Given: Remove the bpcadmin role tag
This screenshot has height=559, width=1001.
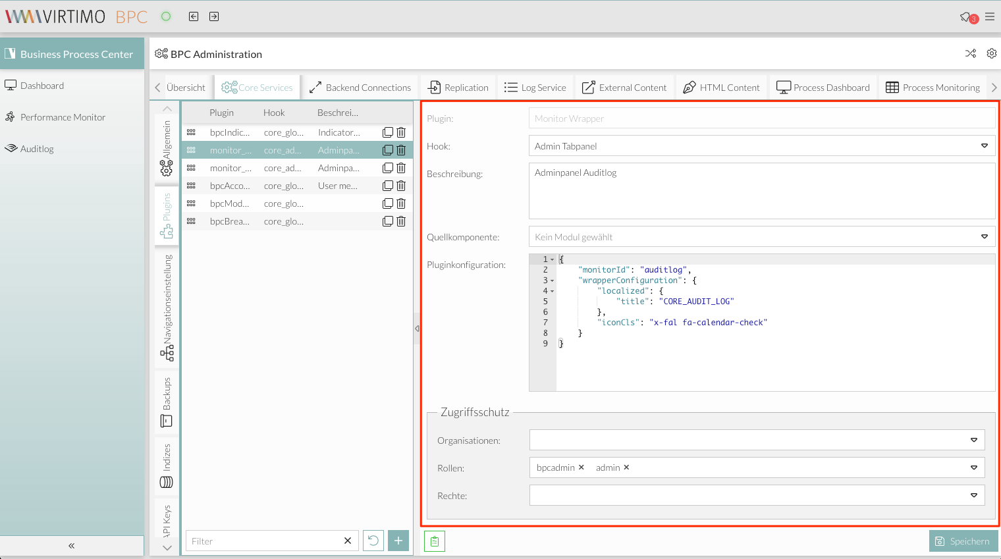Looking at the screenshot, I should pos(582,467).
